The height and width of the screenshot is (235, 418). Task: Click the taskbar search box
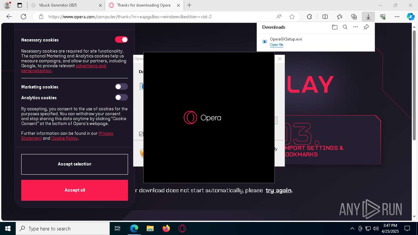tap(63, 228)
